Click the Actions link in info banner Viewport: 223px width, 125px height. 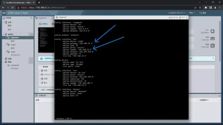(191, 58)
